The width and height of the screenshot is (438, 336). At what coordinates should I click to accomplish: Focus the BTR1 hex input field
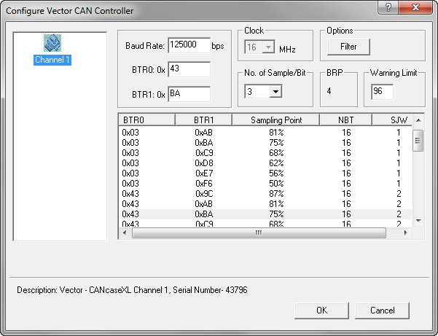click(x=189, y=94)
